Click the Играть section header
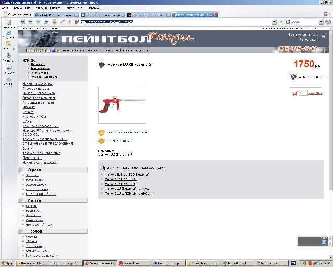The width and height of the screenshot is (333, 267). tap(53, 169)
